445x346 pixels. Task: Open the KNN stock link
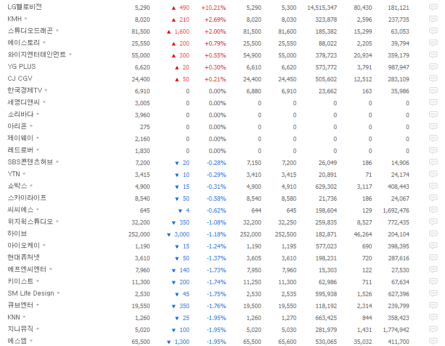click(14, 317)
